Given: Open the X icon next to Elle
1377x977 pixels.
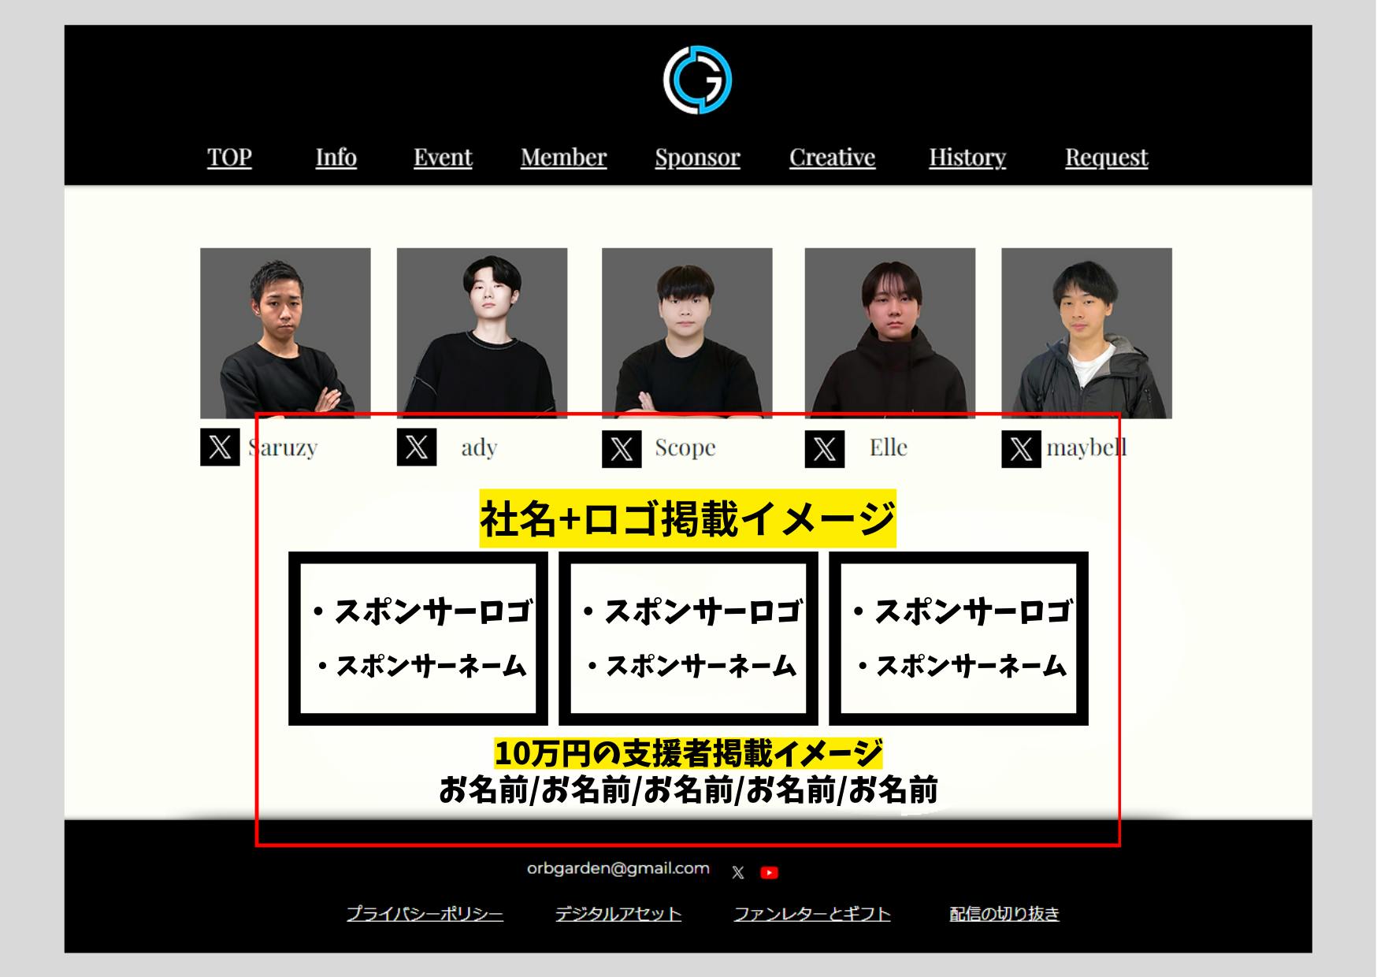Looking at the screenshot, I should click(825, 449).
